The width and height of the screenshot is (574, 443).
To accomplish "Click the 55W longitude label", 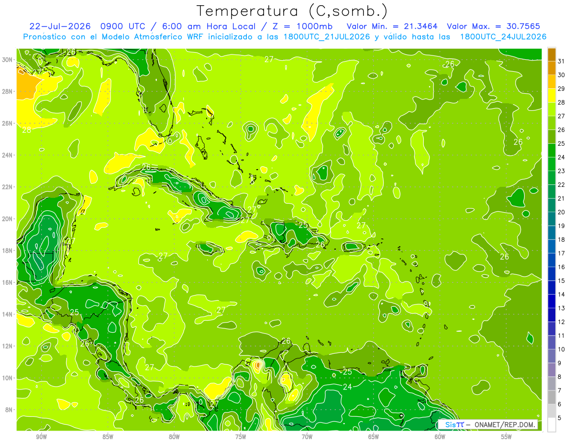I will pyautogui.click(x=507, y=437).
